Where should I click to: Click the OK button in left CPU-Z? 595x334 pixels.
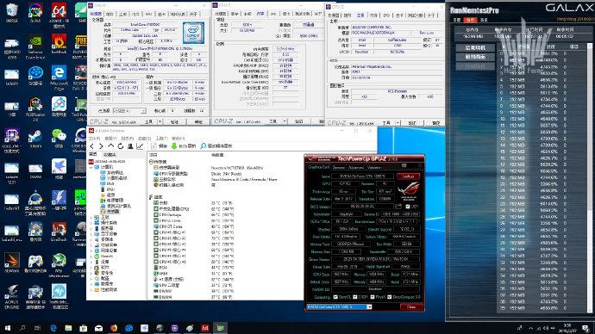coord(198,122)
